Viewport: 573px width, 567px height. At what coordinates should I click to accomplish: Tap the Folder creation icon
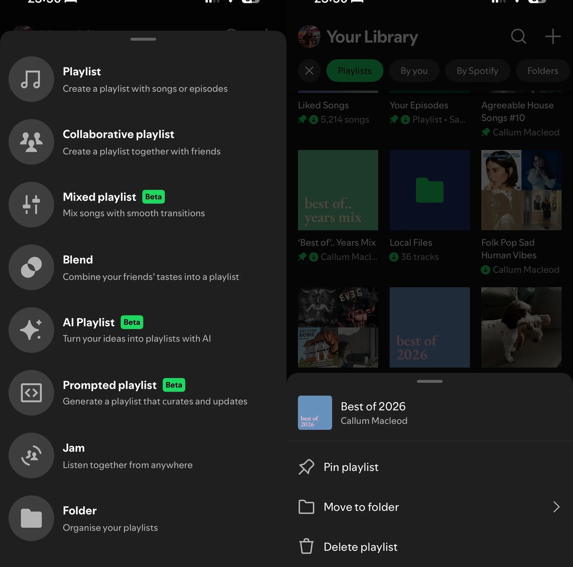[x=32, y=518]
